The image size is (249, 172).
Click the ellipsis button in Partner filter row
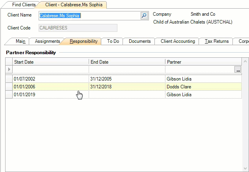tap(237, 70)
